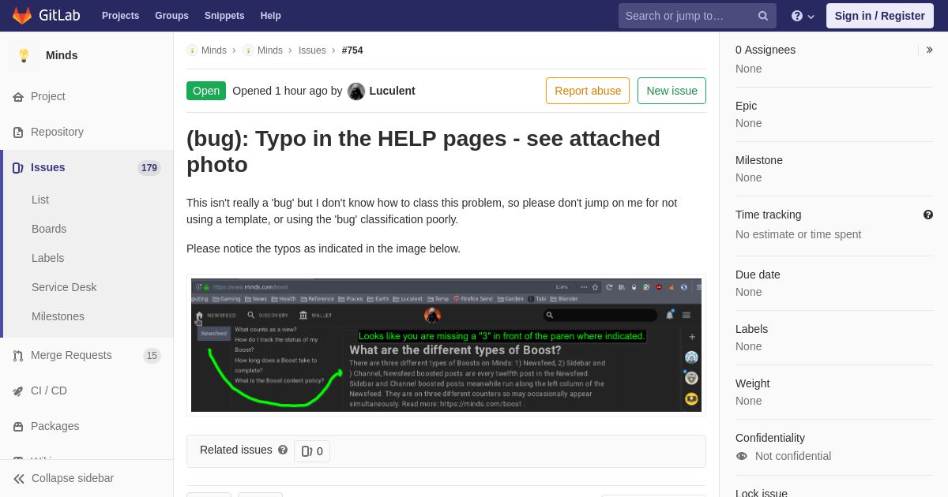Click the Not confidential eye icon

pyautogui.click(x=741, y=456)
